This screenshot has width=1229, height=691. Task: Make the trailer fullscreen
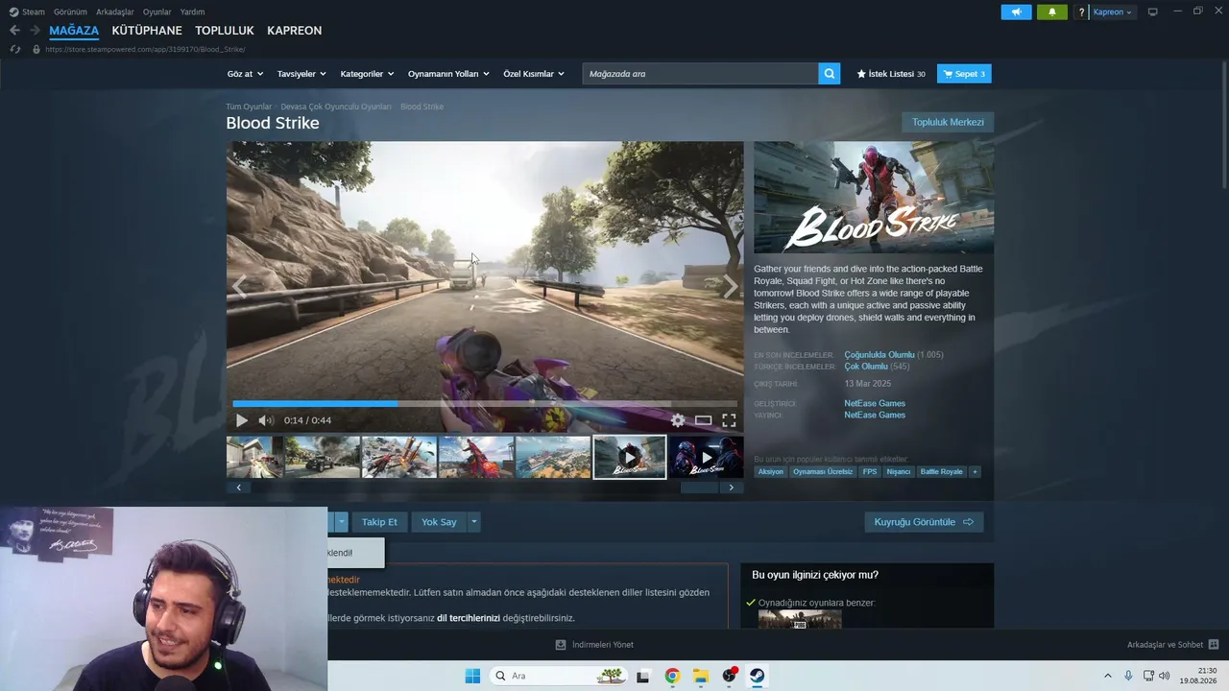coord(729,420)
